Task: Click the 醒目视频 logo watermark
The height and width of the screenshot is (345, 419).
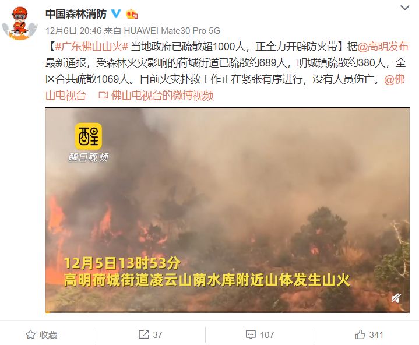Action: (88, 142)
